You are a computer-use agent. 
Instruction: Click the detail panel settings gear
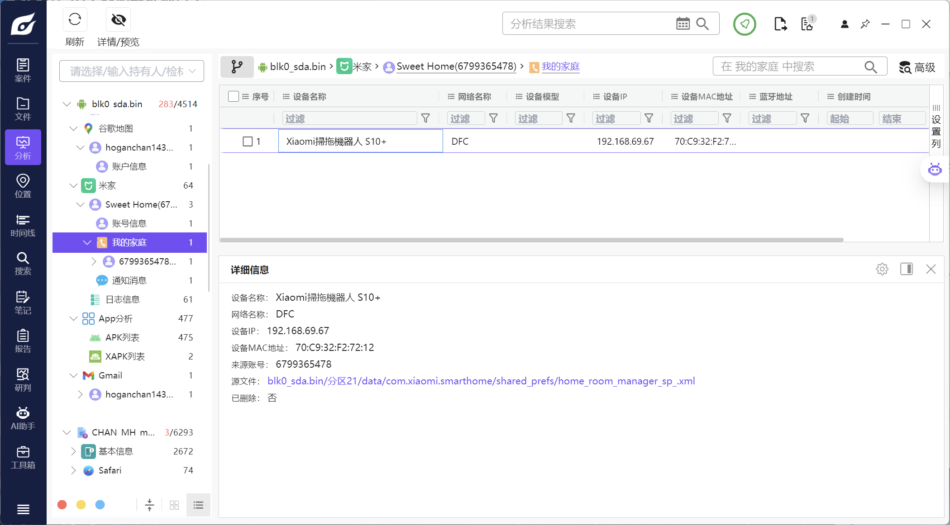(x=882, y=269)
